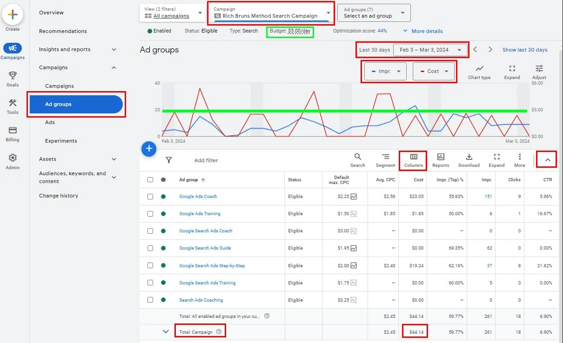Image resolution: width=563 pixels, height=343 pixels.
Task: Open the chart Adjust settings icon
Action: 539,69
